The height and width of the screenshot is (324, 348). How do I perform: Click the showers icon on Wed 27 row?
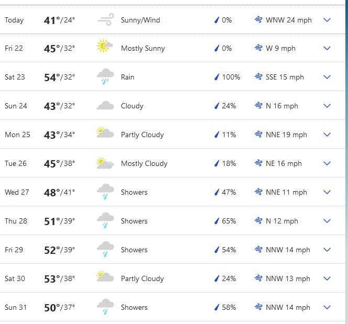(105, 192)
